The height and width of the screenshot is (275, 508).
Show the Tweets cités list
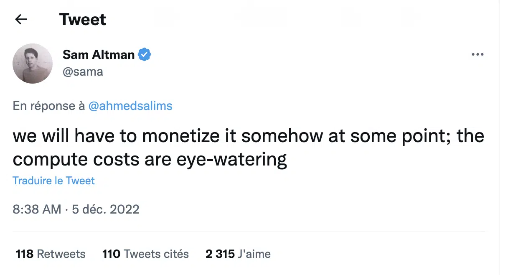tap(157, 254)
